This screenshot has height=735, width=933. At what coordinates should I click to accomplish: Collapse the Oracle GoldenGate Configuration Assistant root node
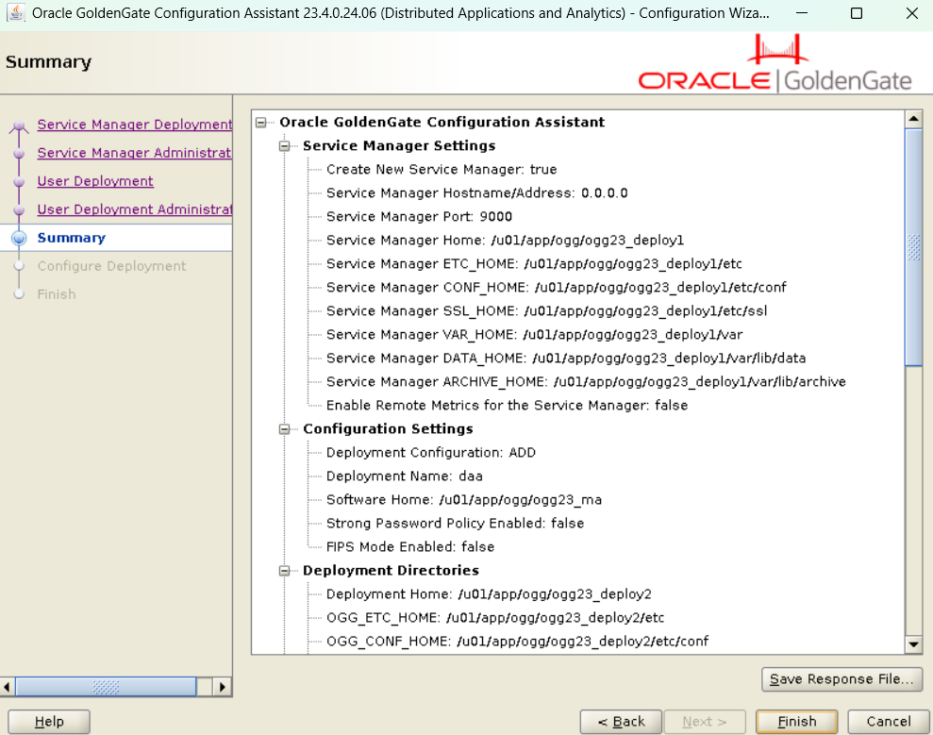point(261,123)
